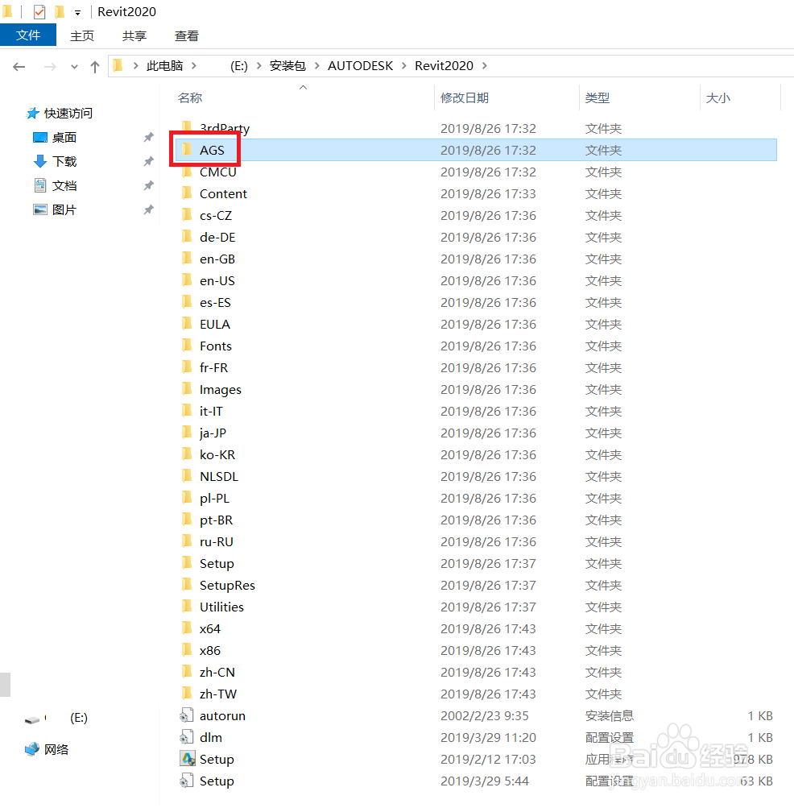Sort files by 修改日期 column
Screen dimensions: 794x808
[464, 97]
